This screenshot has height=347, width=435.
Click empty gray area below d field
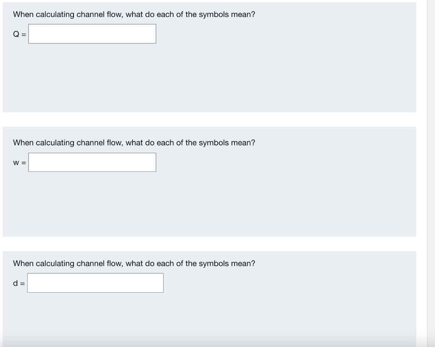[x=208, y=318]
